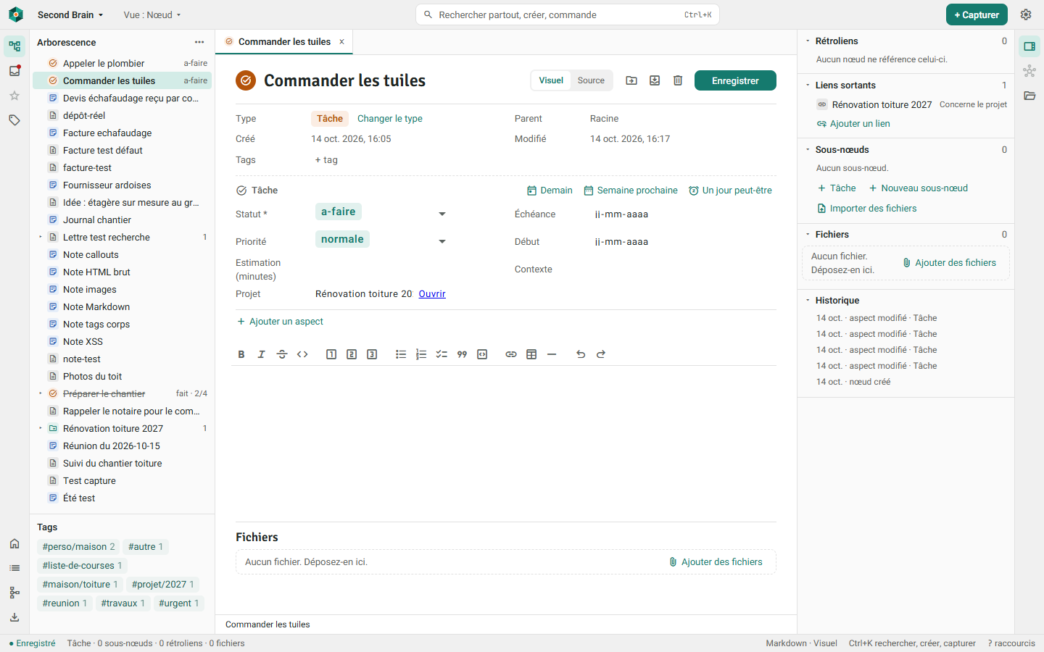This screenshot has width=1044, height=652.
Task: Open the Vue : Nœud dropdown
Action: (x=152, y=14)
